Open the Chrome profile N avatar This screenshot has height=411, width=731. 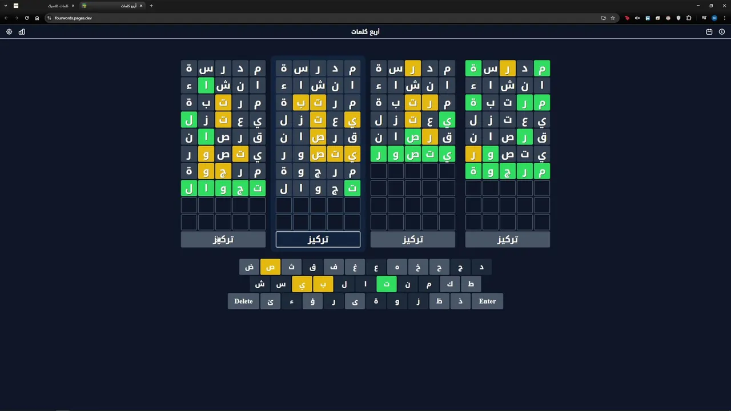point(714,18)
